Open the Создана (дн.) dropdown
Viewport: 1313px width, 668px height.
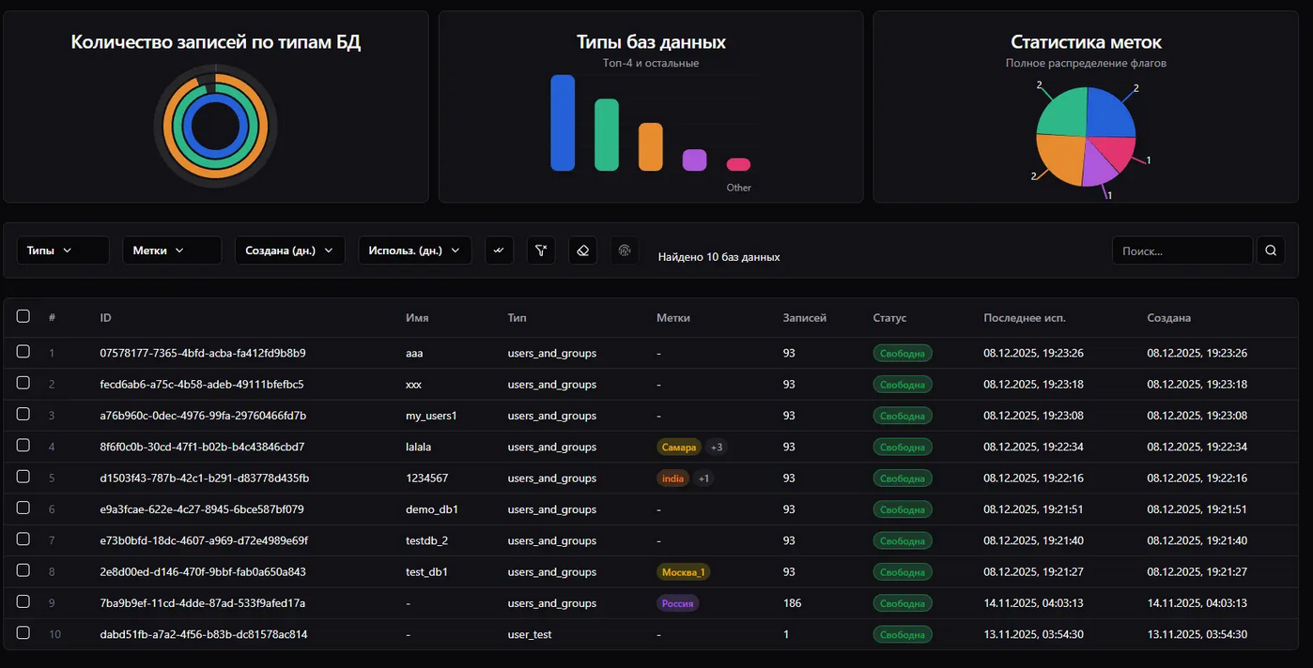pos(289,250)
